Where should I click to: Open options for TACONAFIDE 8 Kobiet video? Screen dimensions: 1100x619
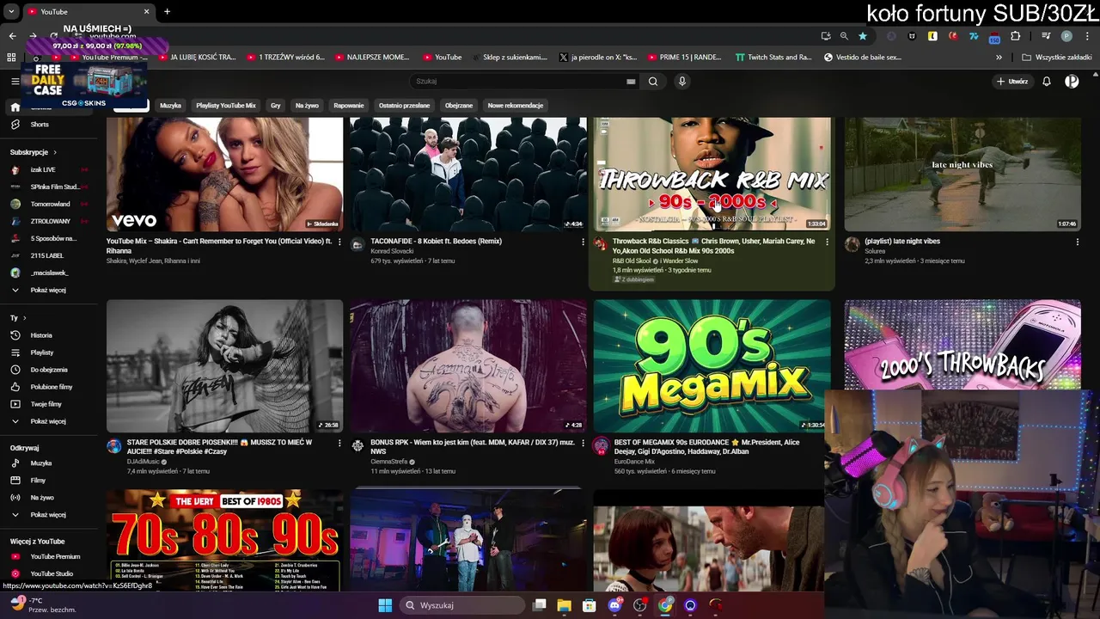[x=583, y=242]
